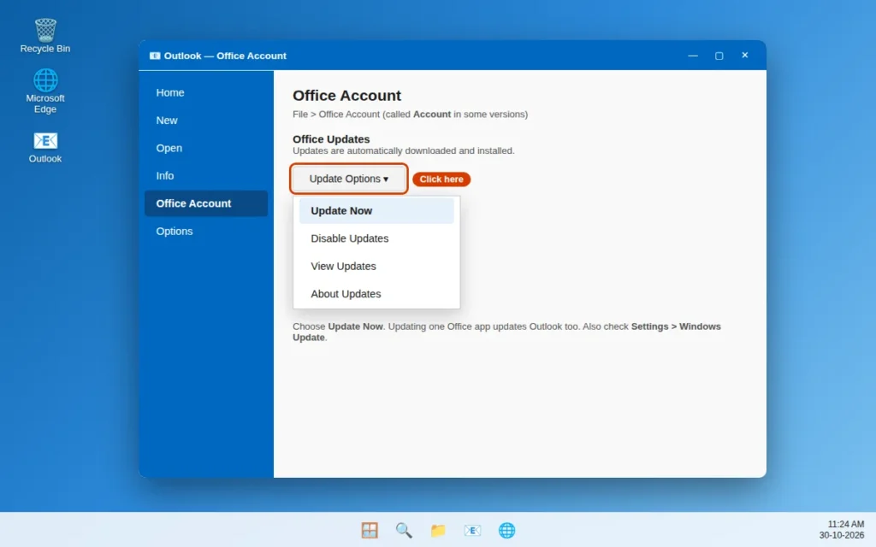The image size is (876, 547).
Task: Select Disable Updates in the dropdown list
Action: [376, 238]
